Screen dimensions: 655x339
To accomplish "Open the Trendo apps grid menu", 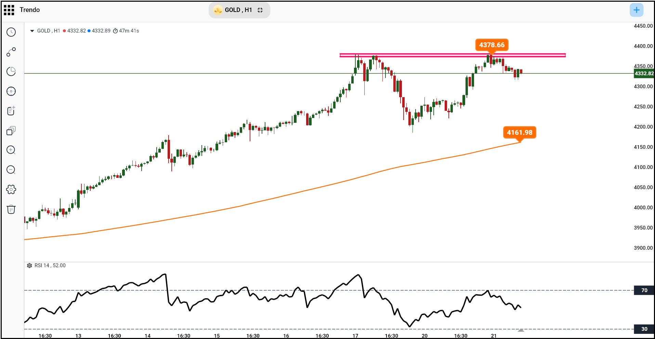I will (x=9, y=10).
